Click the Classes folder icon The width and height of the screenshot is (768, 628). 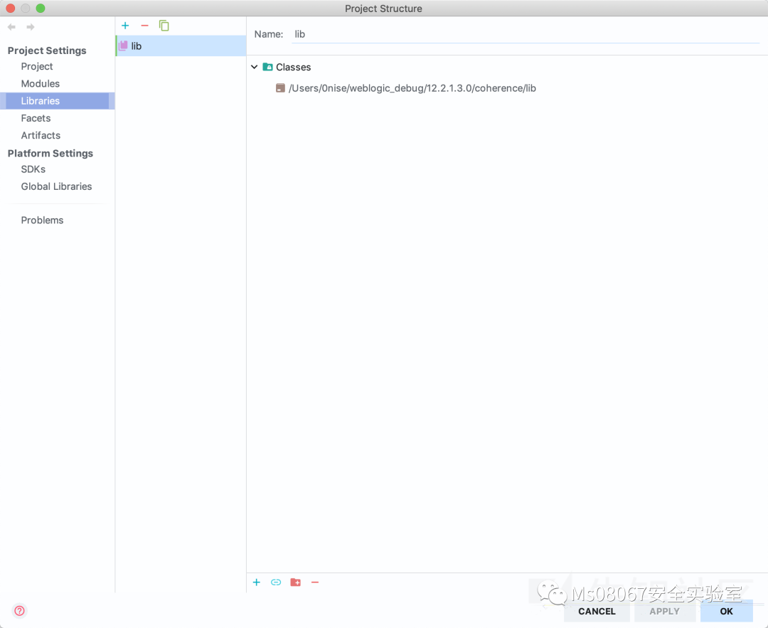[267, 67]
